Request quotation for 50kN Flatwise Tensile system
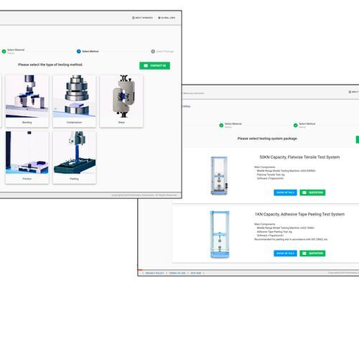359x359 pixels. click(312, 192)
